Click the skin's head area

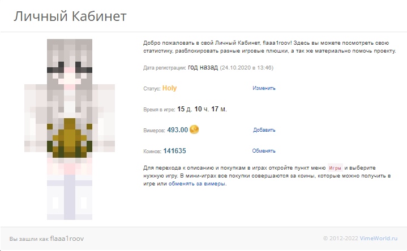click(70, 62)
